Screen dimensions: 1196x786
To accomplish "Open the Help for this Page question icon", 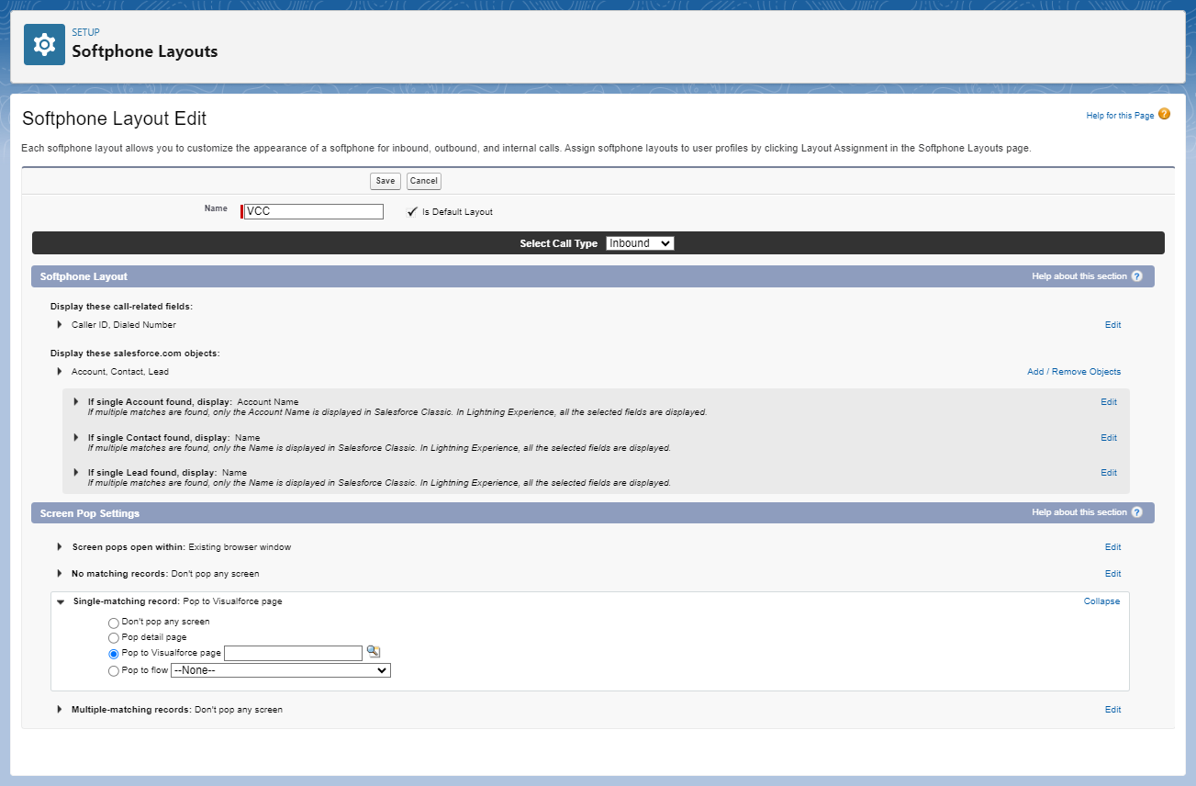I will coord(1164,115).
